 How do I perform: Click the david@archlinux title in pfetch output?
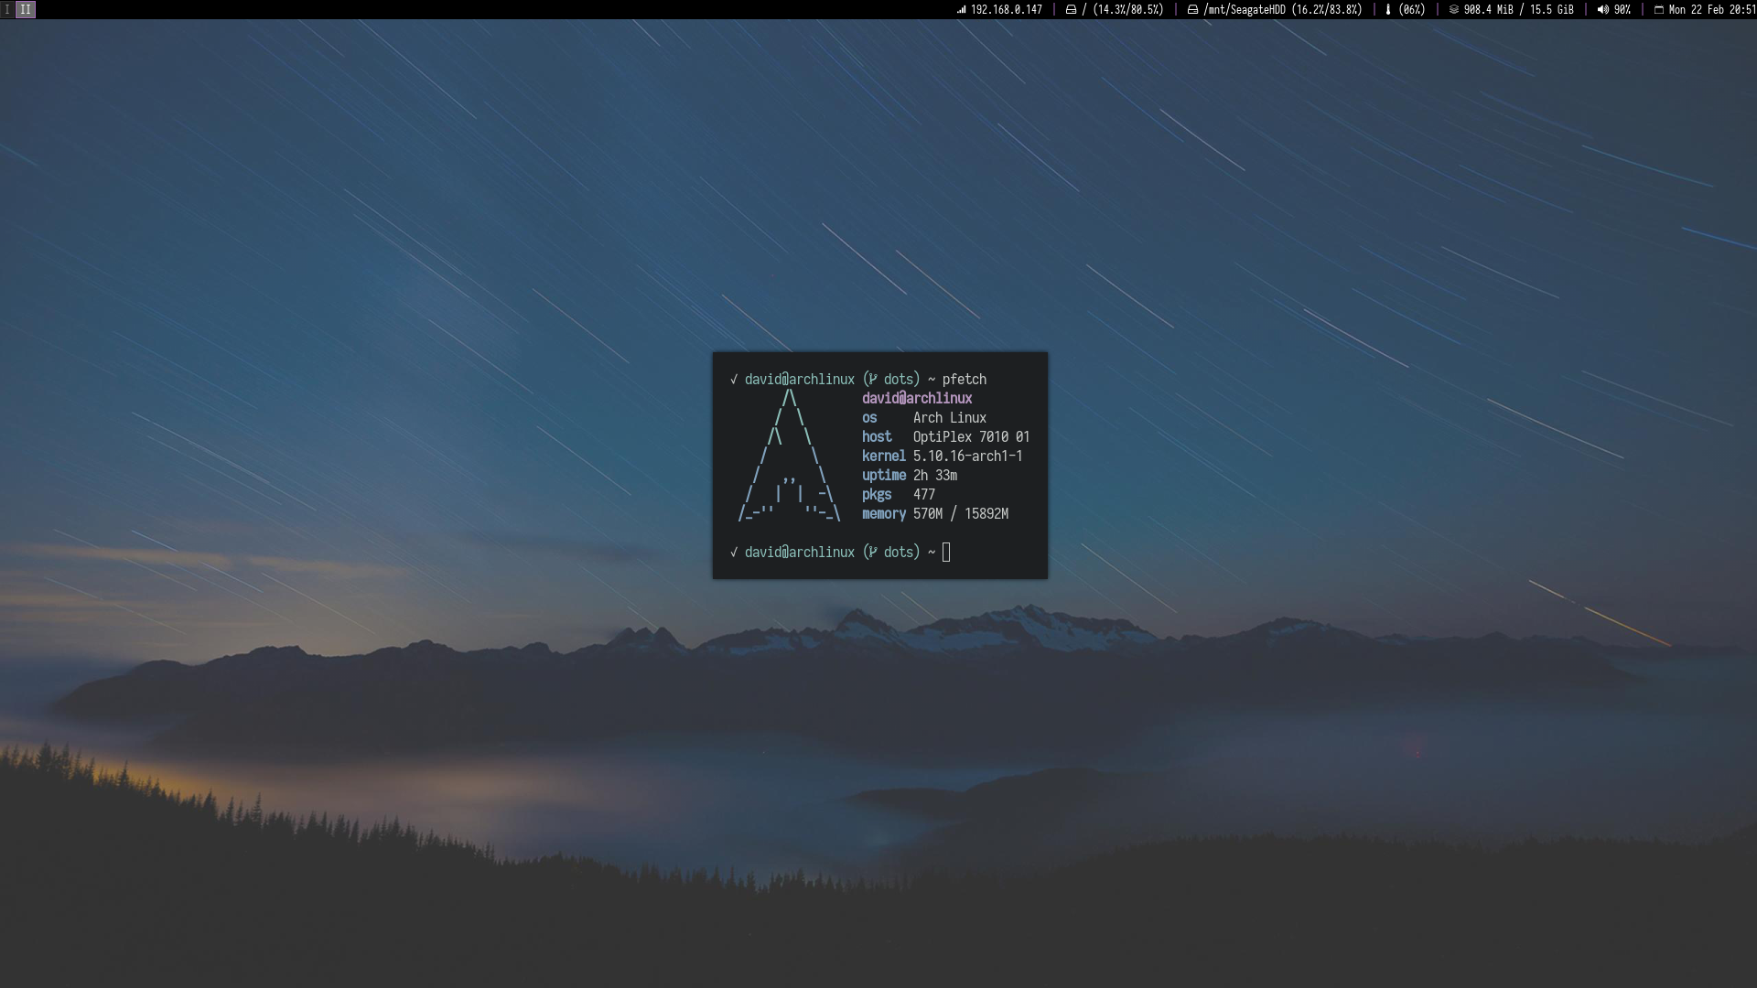pos(917,398)
